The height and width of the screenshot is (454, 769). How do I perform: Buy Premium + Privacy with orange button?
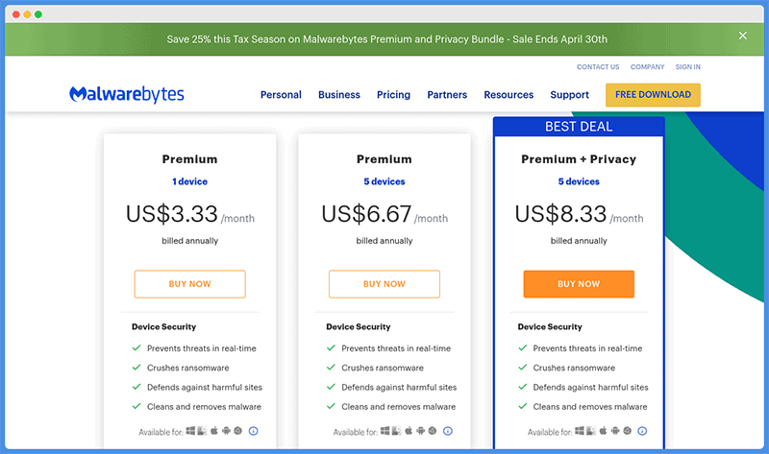click(579, 284)
